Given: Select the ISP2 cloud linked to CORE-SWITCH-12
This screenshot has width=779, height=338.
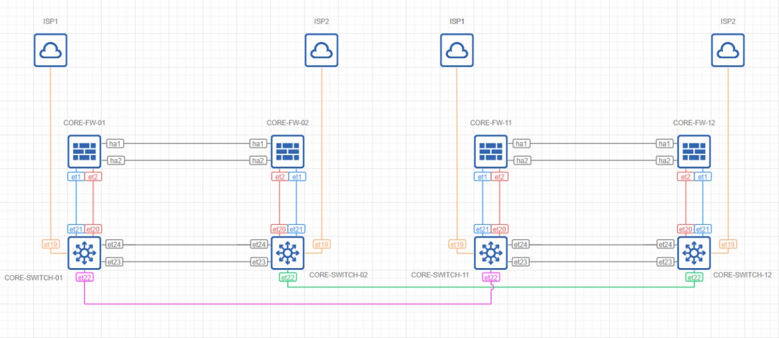Looking at the screenshot, I should (x=728, y=50).
